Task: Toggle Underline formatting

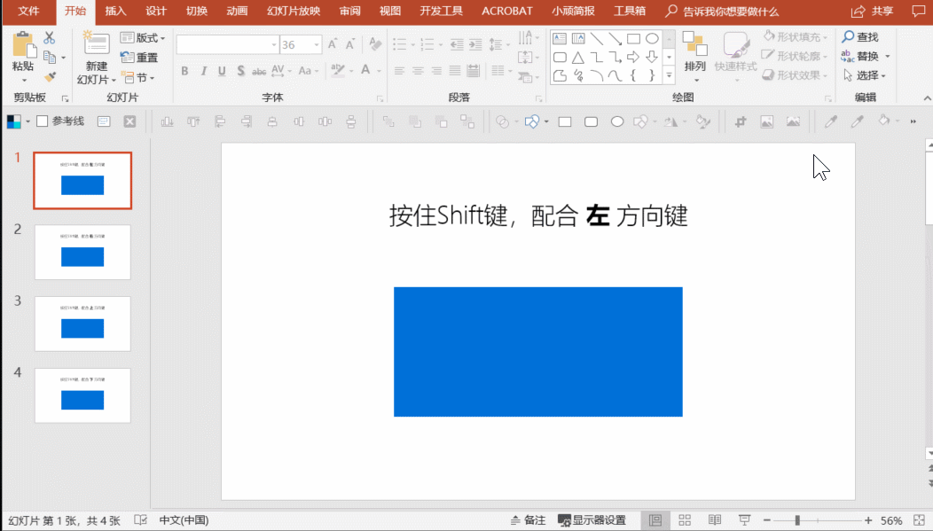Action: click(x=222, y=71)
